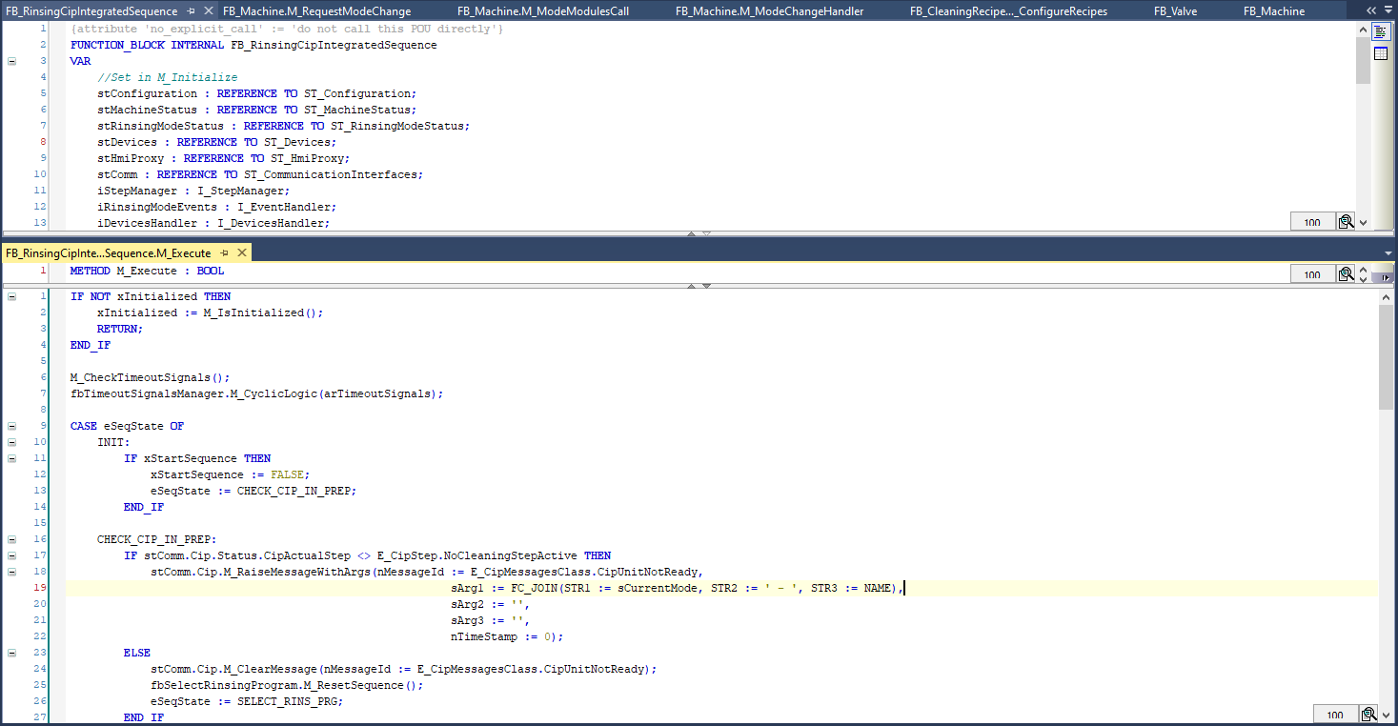
Task: Click the code editor scroll-up arrow
Action: [x=1386, y=298]
